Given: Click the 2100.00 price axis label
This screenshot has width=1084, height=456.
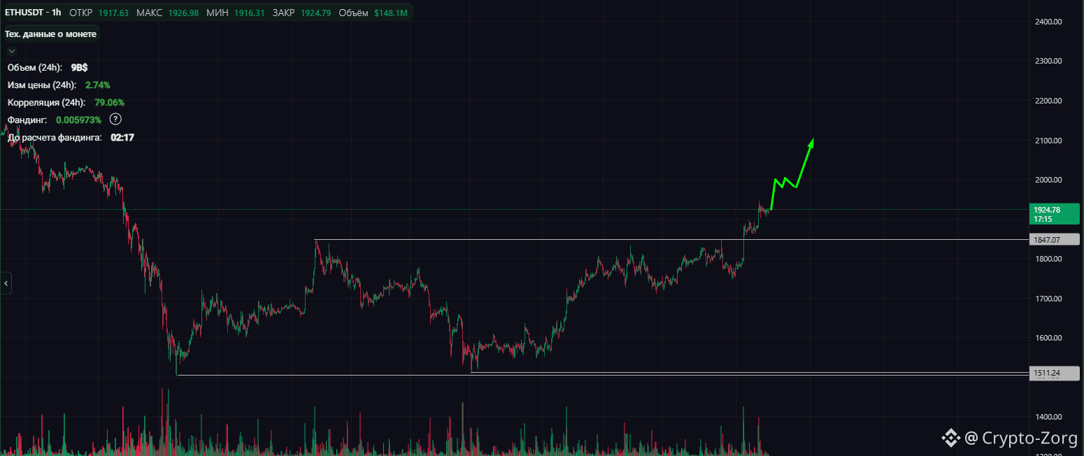Looking at the screenshot, I should pyautogui.click(x=1048, y=141).
